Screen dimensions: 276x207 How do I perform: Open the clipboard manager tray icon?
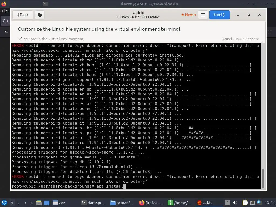(x=245, y=203)
